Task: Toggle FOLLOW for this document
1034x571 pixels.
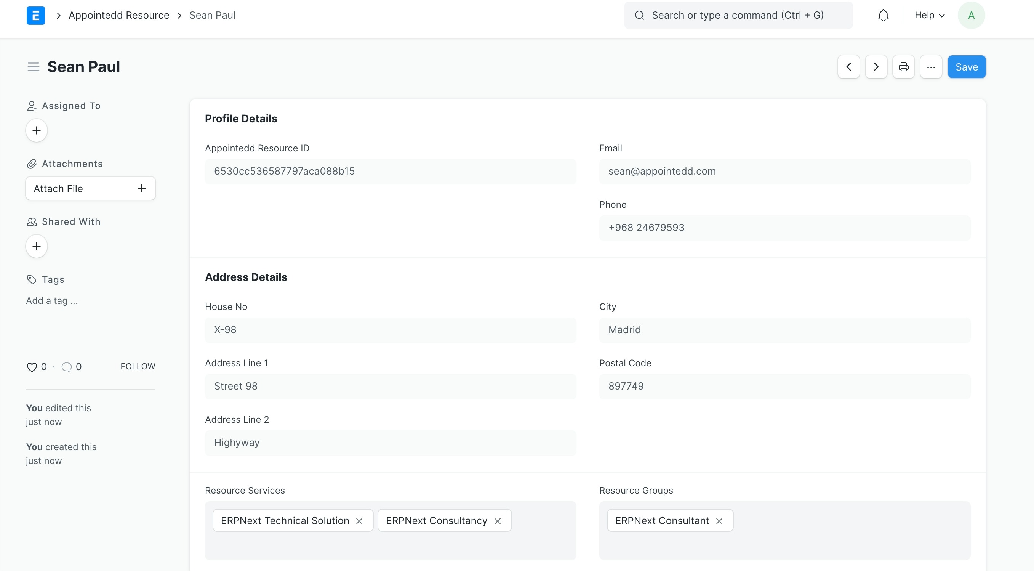Action: tap(138, 366)
